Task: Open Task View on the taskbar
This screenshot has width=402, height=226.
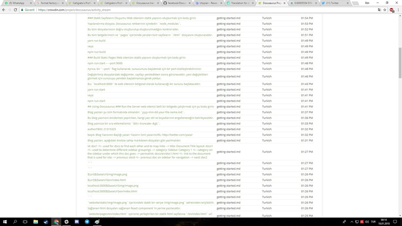Action: pyautogui.click(x=25, y=222)
